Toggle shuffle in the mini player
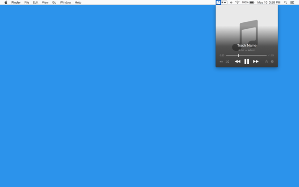The height and width of the screenshot is (187, 299). pyautogui.click(x=227, y=61)
